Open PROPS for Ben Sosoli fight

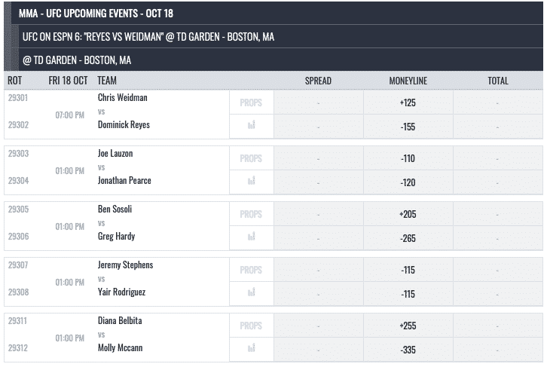point(251,214)
